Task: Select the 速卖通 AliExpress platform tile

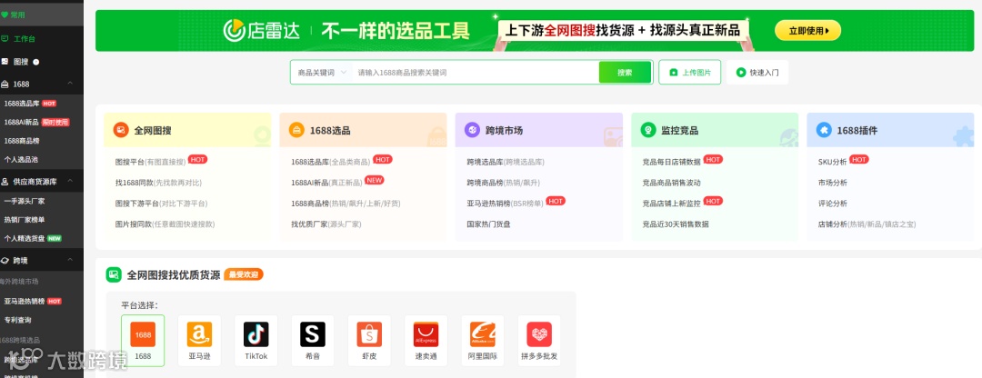Action: (x=426, y=341)
